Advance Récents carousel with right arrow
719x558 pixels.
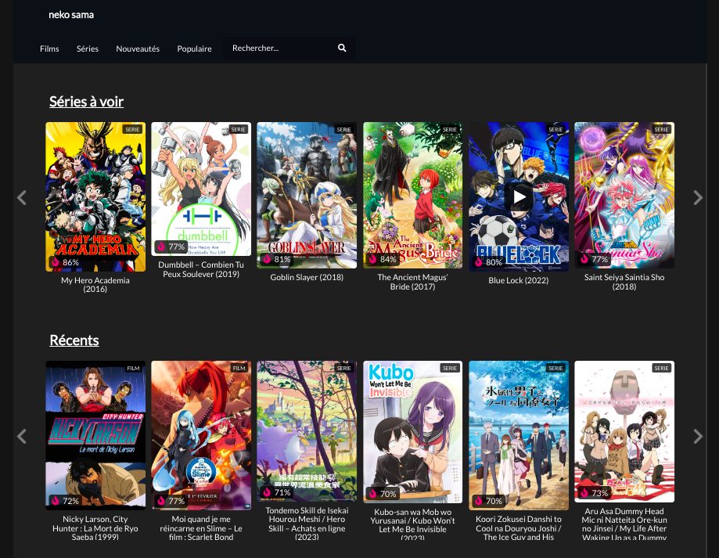pos(698,437)
